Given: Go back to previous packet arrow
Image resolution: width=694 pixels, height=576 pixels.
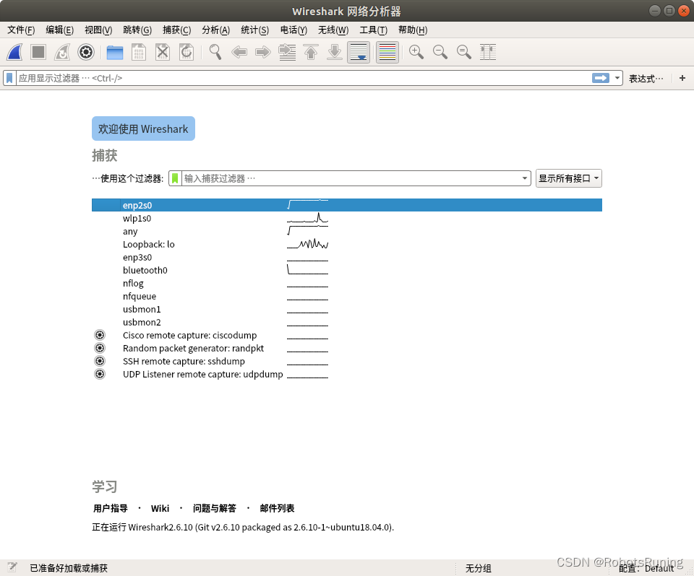Looking at the screenshot, I should point(239,52).
